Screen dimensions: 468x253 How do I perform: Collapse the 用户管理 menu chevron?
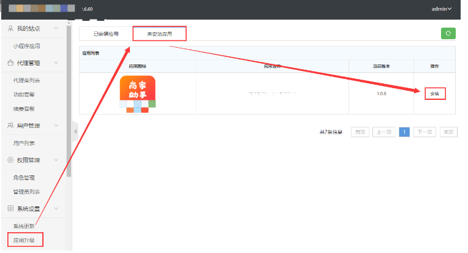click(x=56, y=126)
